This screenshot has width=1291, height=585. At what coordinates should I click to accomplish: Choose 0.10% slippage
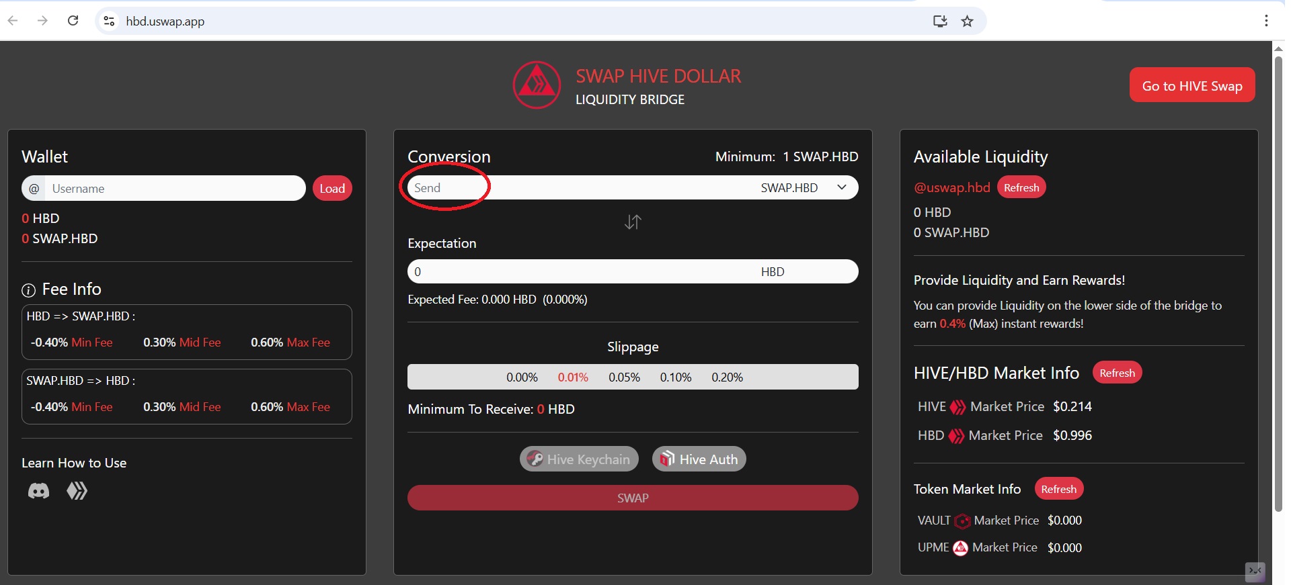[x=676, y=377]
